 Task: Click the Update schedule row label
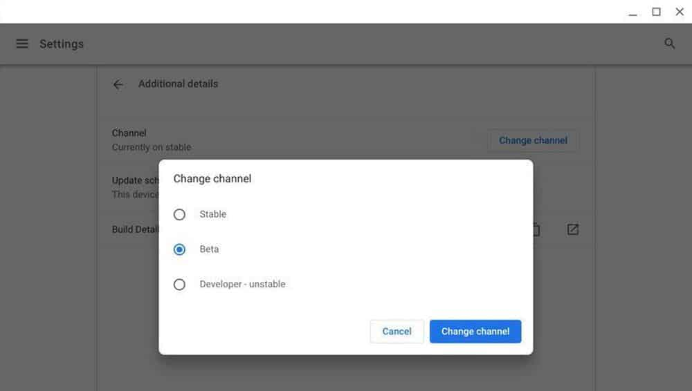tap(135, 181)
